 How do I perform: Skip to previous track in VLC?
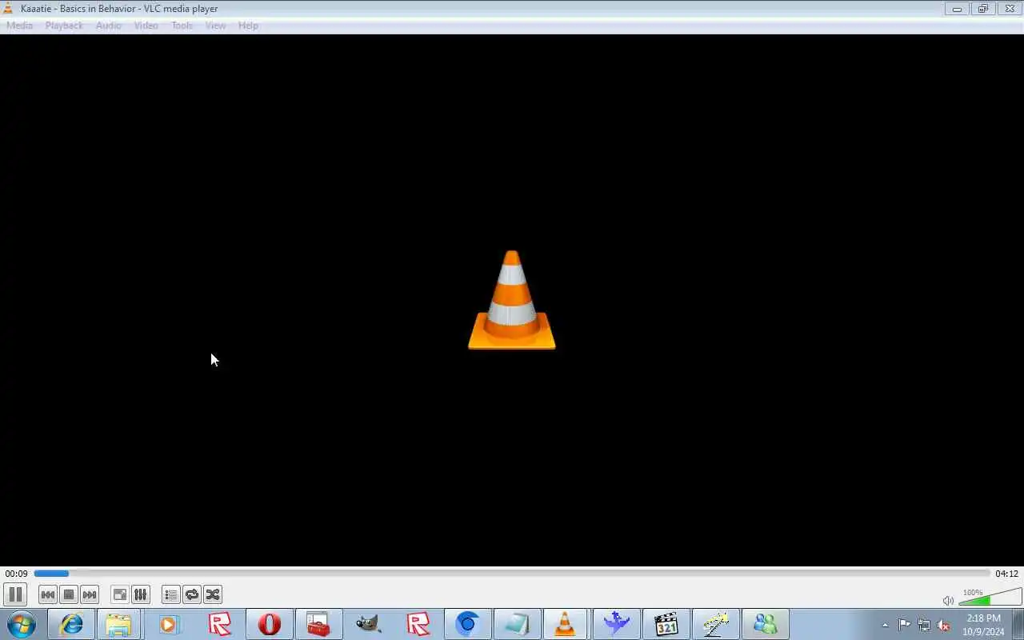[48, 594]
